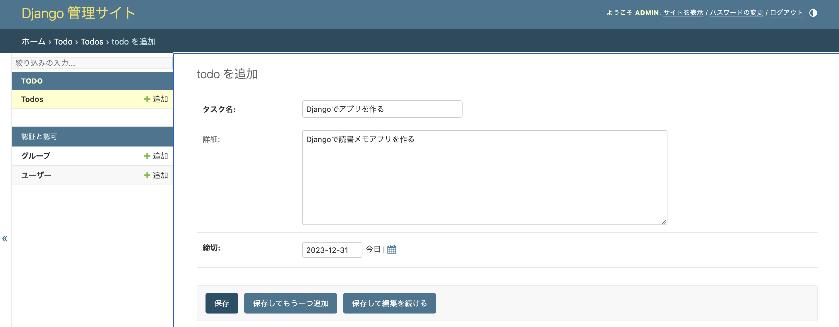Collapse the sidebar with « icon
839x327 pixels.
coord(5,238)
